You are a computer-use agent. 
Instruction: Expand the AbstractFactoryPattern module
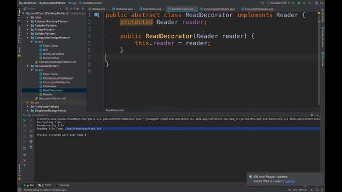[x=27, y=21]
